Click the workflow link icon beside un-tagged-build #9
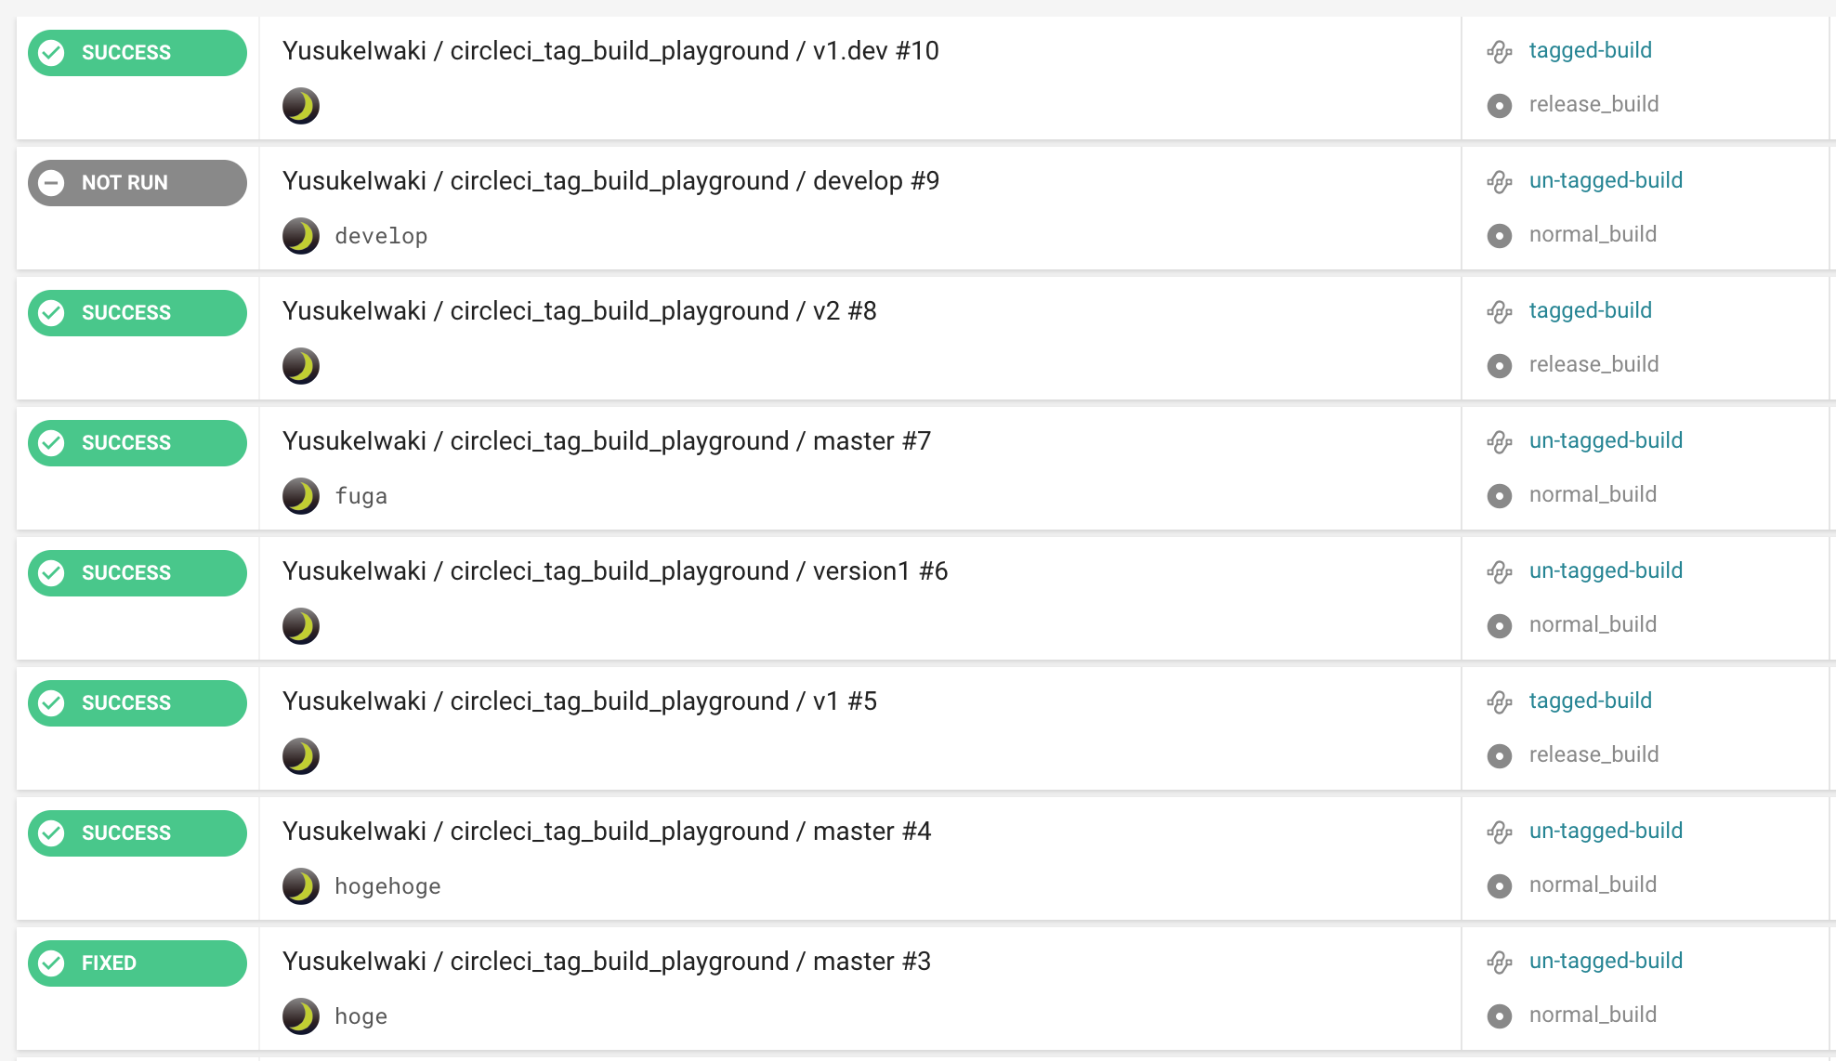Viewport: 1836px width, 1061px height. click(1499, 181)
